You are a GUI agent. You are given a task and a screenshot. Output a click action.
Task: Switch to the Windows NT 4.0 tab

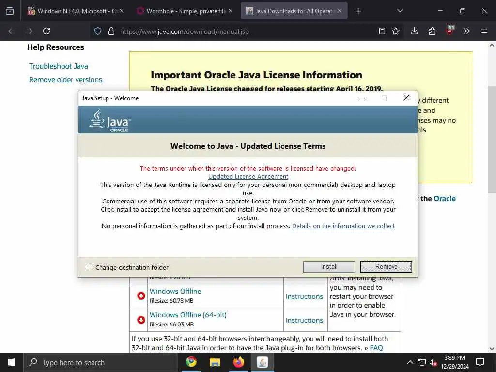point(76,11)
